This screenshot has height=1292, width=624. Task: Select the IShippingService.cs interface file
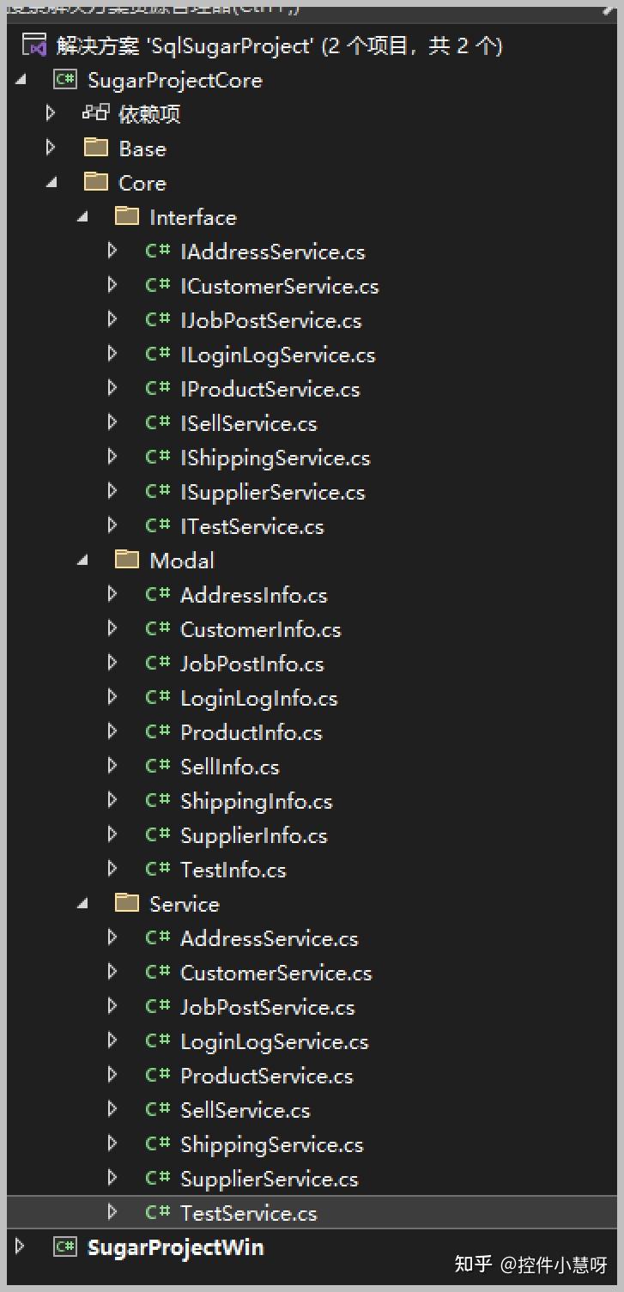pos(275,458)
